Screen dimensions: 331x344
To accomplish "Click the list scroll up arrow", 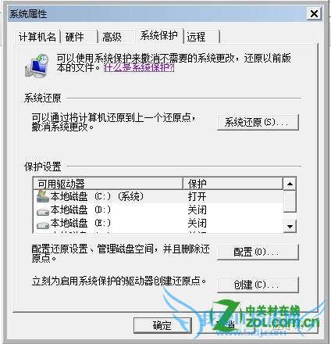I will click(290, 185).
